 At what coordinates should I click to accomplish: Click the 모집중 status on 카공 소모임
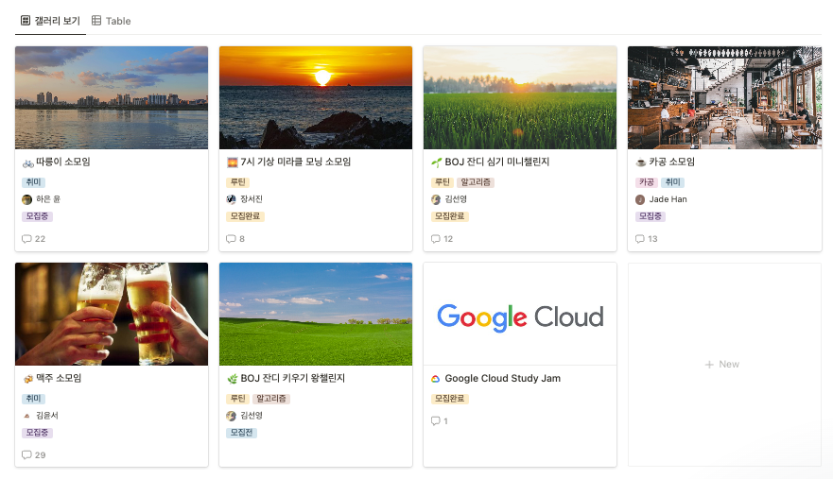(651, 216)
